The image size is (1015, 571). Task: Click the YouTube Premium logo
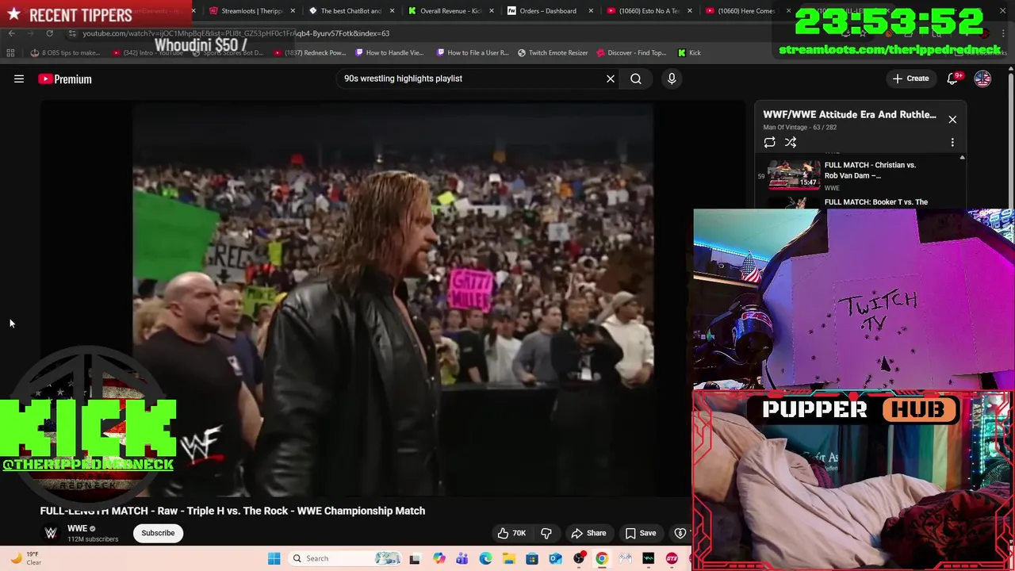[65, 79]
